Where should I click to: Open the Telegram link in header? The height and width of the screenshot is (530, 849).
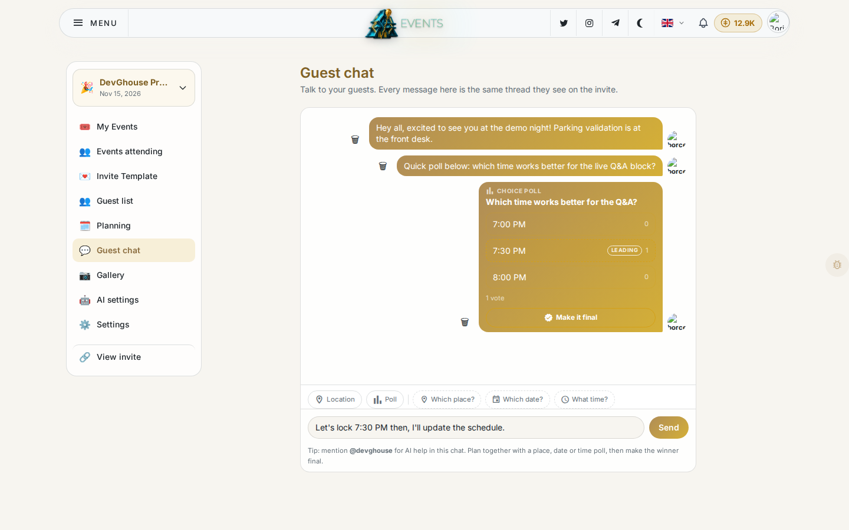coord(615,23)
